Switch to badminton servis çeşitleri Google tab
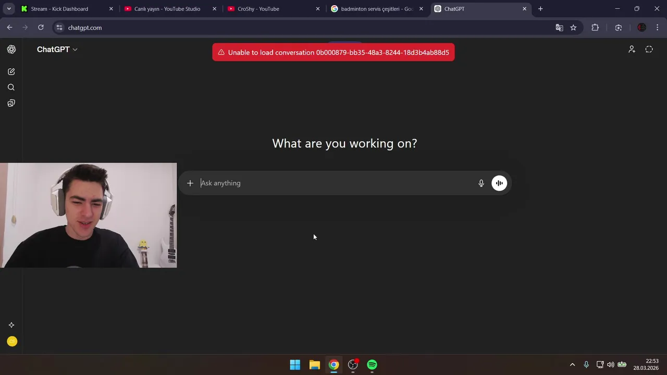The width and height of the screenshot is (667, 375). [376, 9]
